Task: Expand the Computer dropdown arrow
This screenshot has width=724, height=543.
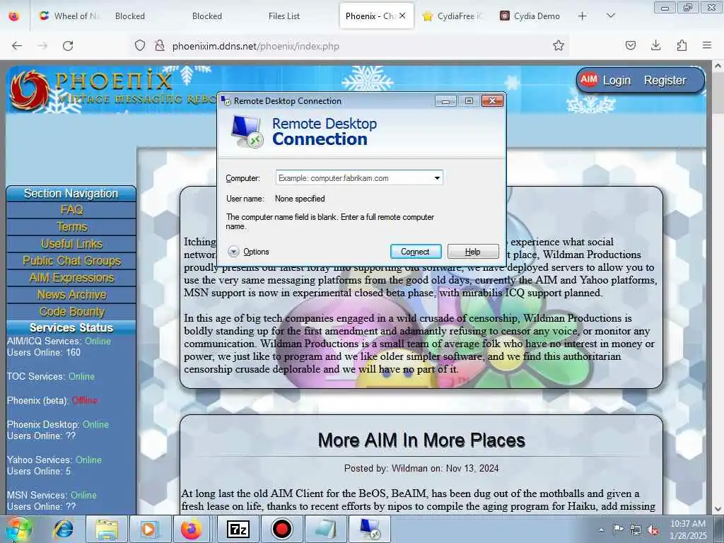Action: pyautogui.click(x=437, y=177)
